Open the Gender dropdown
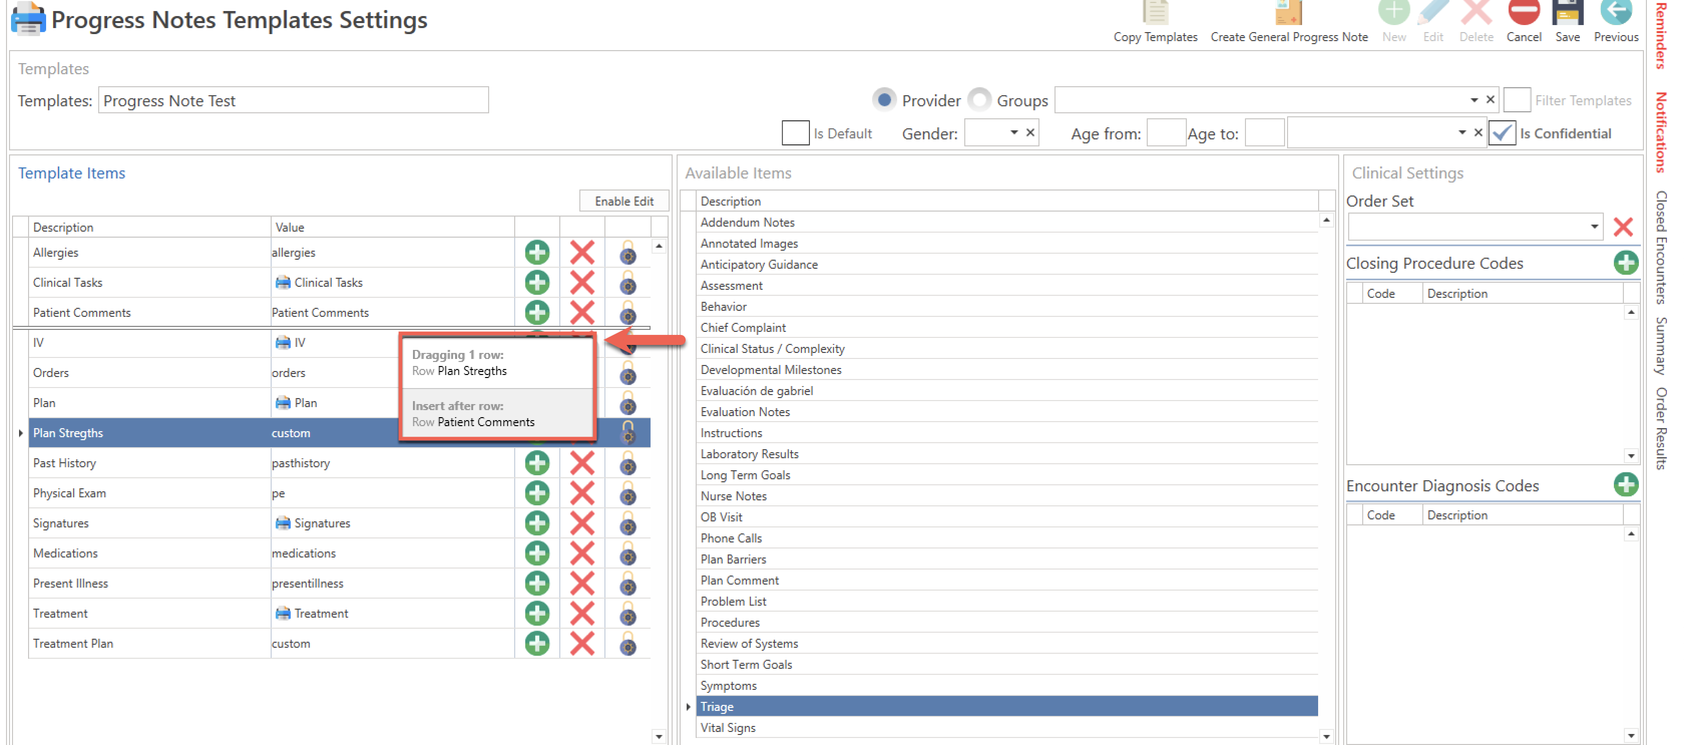Viewport: 1684px width, 745px height. click(1013, 133)
